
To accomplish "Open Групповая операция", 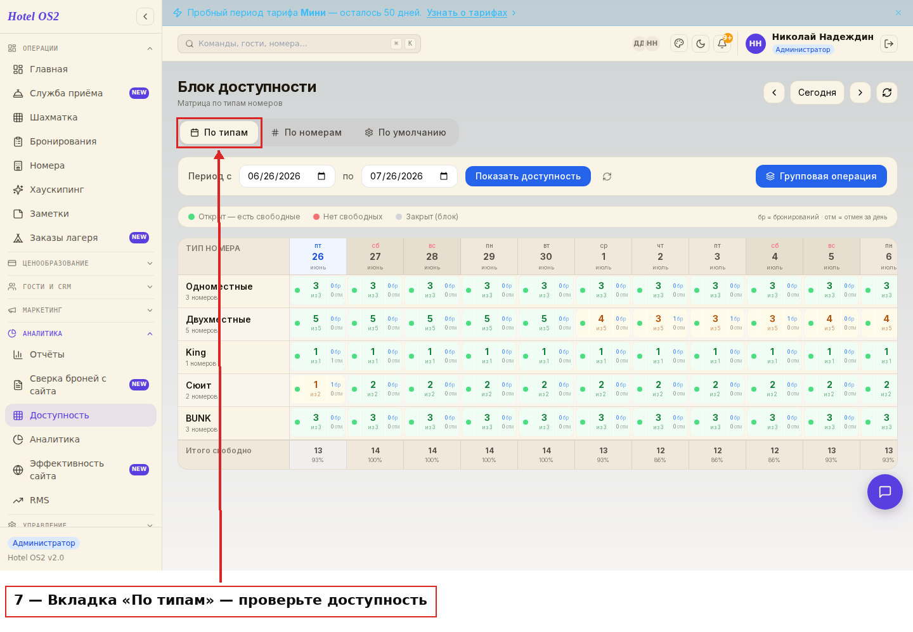I will point(821,176).
